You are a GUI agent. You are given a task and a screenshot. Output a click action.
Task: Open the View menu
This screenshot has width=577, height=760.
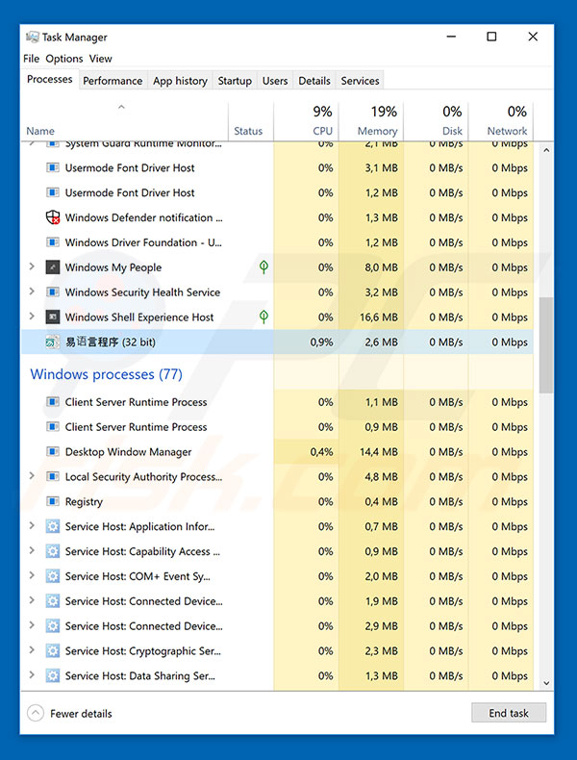(100, 59)
